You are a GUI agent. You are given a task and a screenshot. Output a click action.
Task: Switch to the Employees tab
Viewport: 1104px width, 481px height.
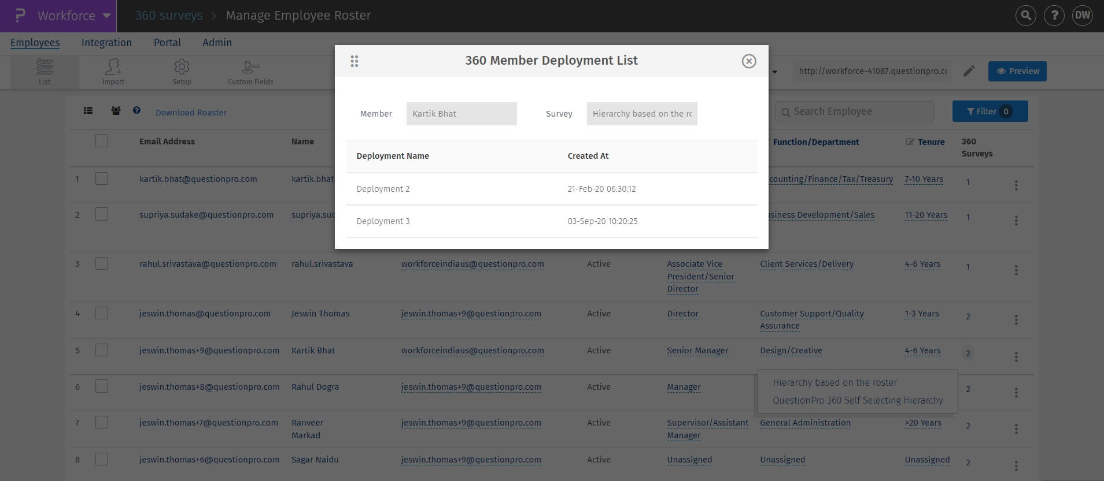click(x=35, y=43)
